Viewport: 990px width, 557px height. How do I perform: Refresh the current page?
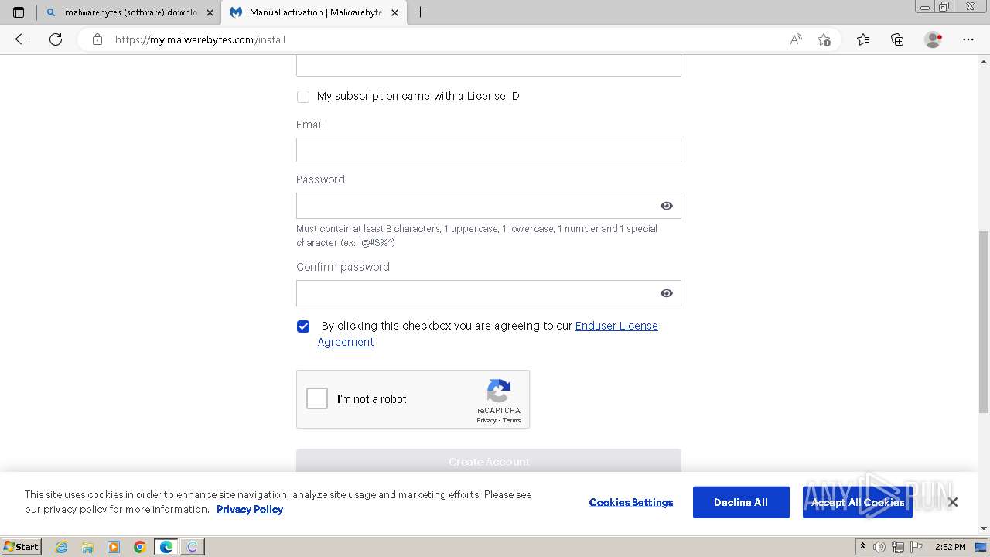(x=56, y=39)
